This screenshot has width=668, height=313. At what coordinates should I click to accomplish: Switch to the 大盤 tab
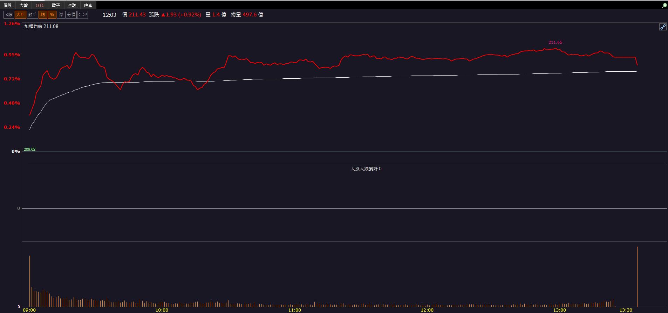[23, 5]
